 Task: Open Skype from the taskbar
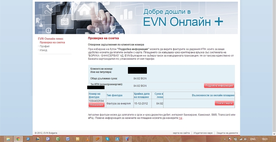(108, 139)
